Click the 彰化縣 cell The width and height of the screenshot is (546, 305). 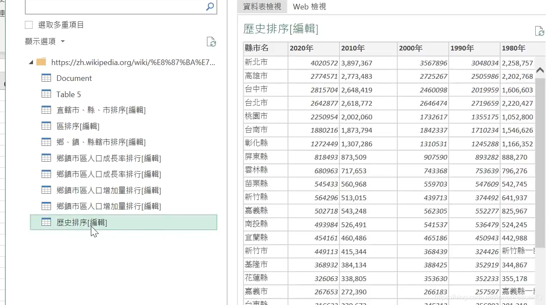click(x=265, y=143)
